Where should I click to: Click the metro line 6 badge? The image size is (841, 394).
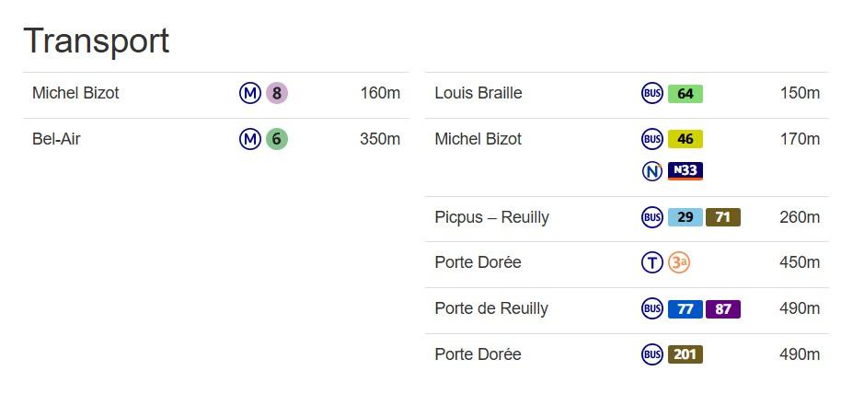(277, 139)
